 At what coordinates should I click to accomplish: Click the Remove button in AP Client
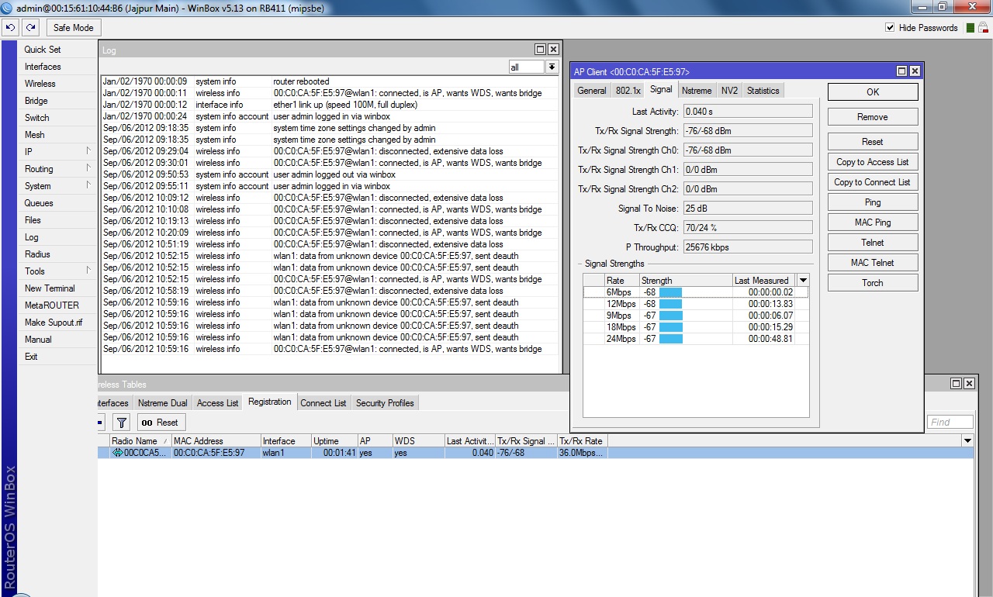[x=873, y=117]
